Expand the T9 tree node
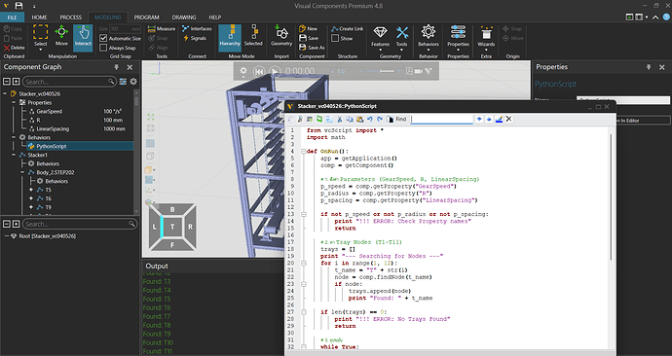 coord(31,207)
